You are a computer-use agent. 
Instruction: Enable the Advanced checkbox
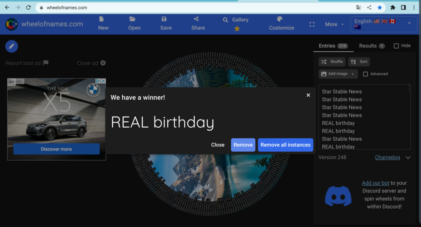click(x=365, y=74)
